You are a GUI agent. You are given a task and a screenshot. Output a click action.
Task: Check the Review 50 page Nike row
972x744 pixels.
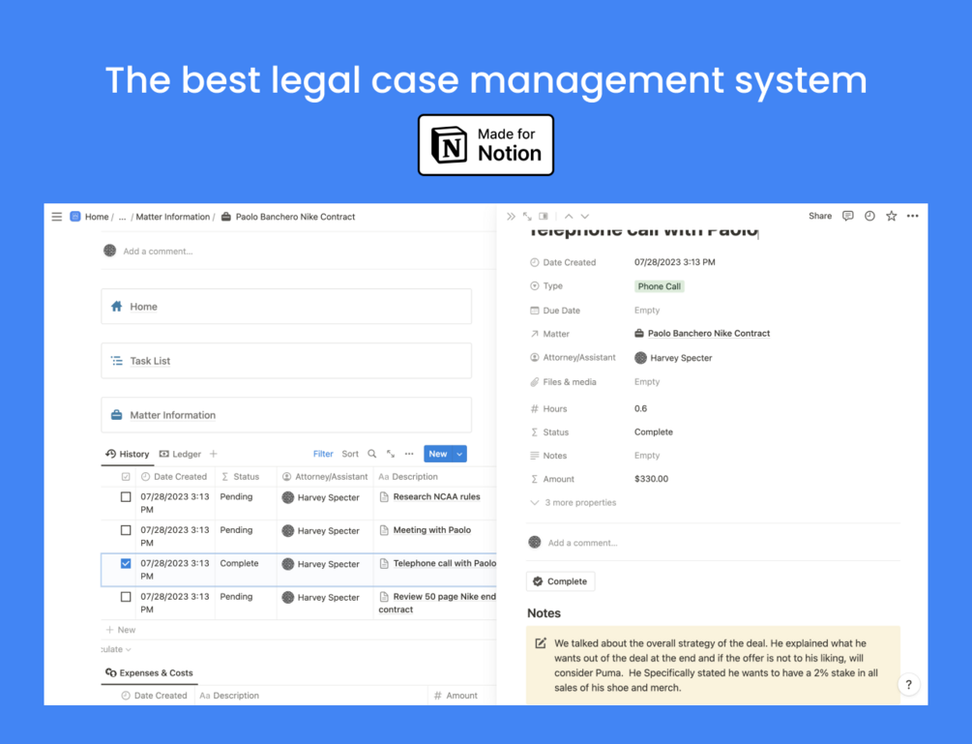click(126, 597)
